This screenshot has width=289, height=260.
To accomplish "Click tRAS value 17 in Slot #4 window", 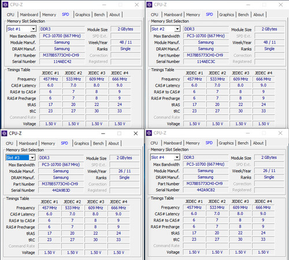I will (x=194, y=233).
